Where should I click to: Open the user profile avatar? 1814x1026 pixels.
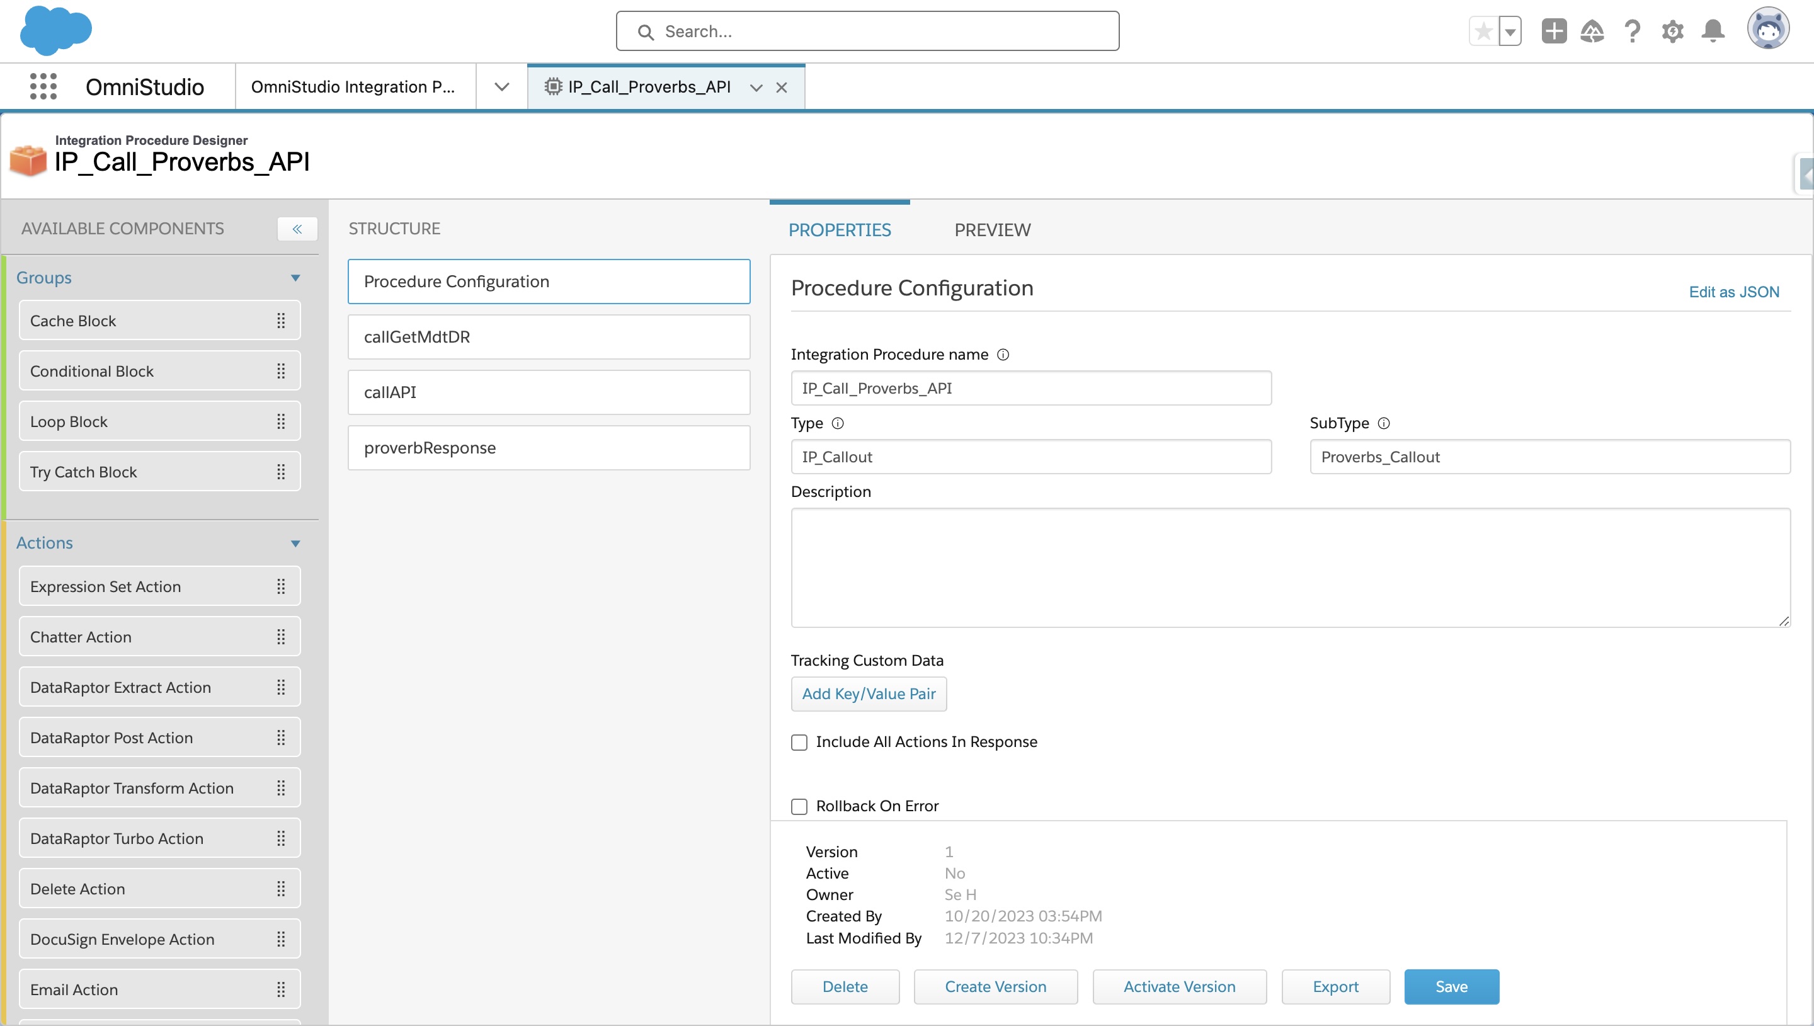click(1767, 29)
